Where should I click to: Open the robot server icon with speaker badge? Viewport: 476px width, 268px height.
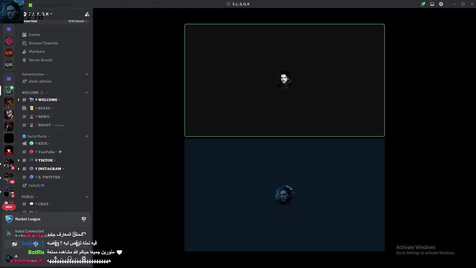(x=9, y=90)
